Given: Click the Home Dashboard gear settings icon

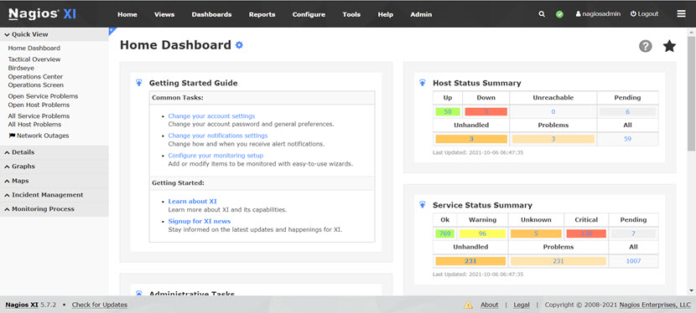Looking at the screenshot, I should pyautogui.click(x=239, y=45).
